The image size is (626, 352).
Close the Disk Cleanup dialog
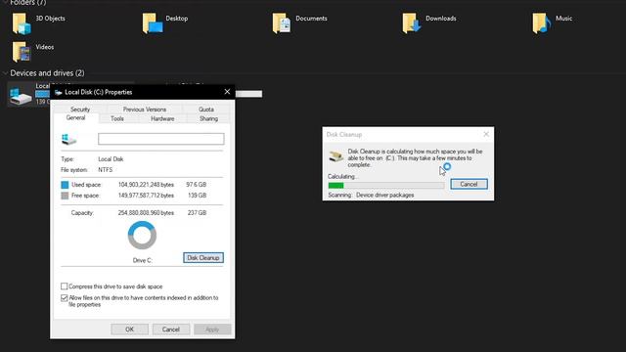(486, 134)
